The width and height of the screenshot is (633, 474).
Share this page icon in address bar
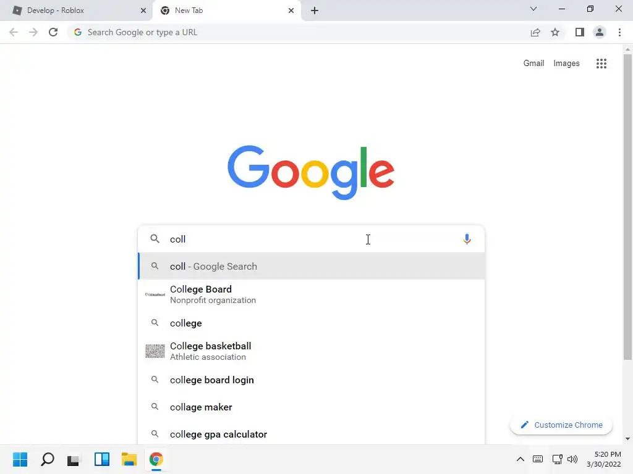click(535, 32)
